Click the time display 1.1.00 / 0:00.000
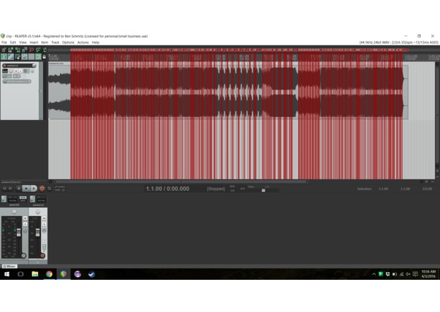 tap(168, 189)
